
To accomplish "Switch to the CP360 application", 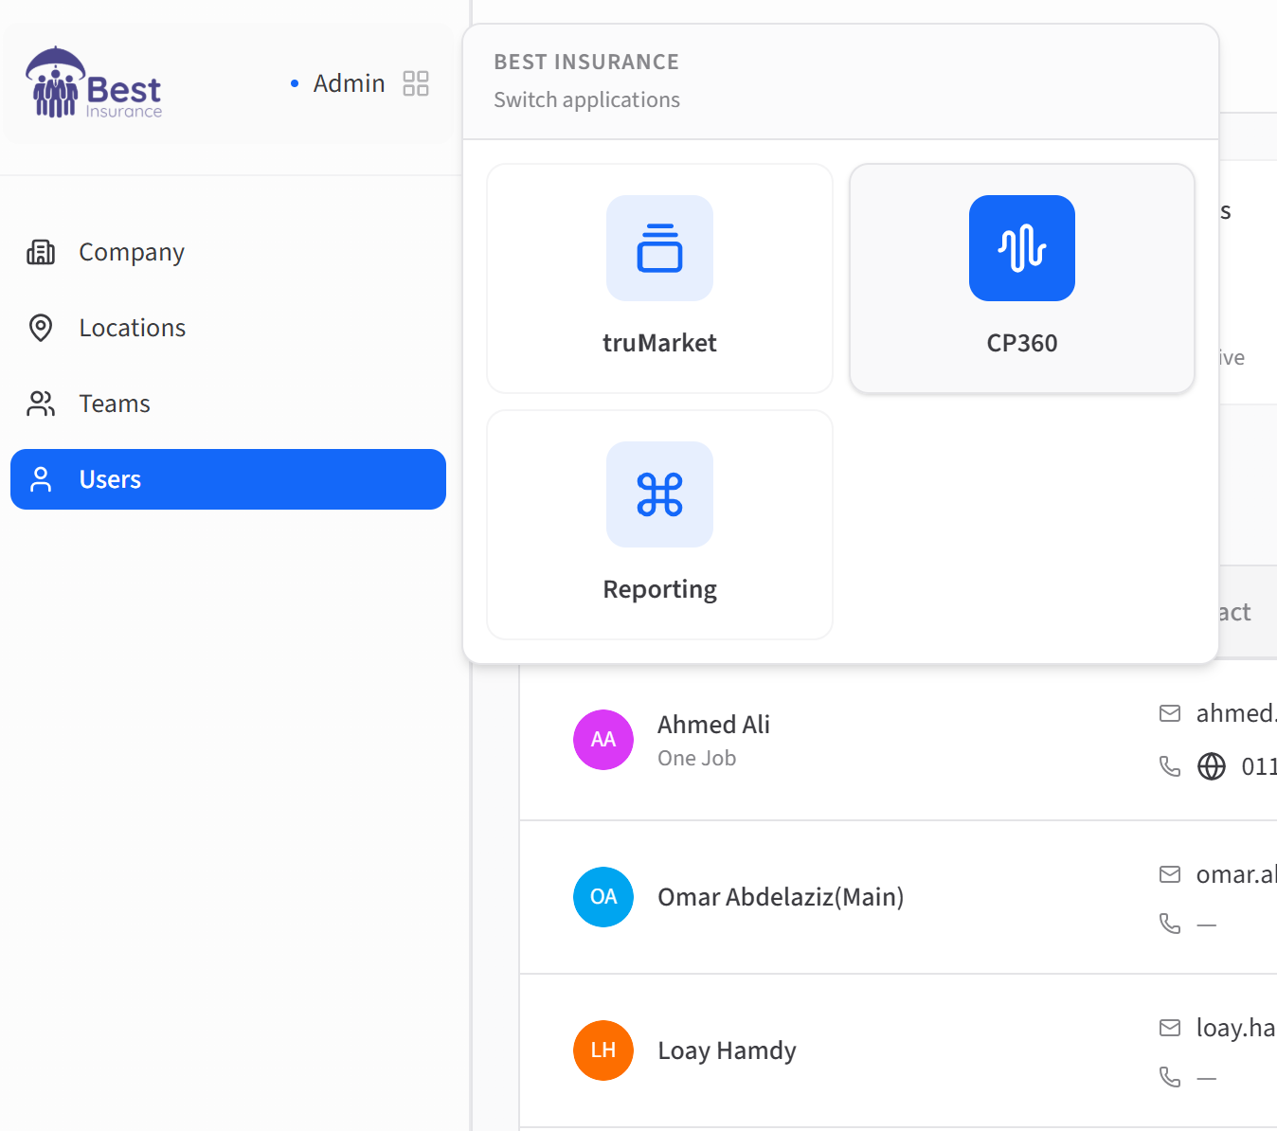I will point(1021,278).
